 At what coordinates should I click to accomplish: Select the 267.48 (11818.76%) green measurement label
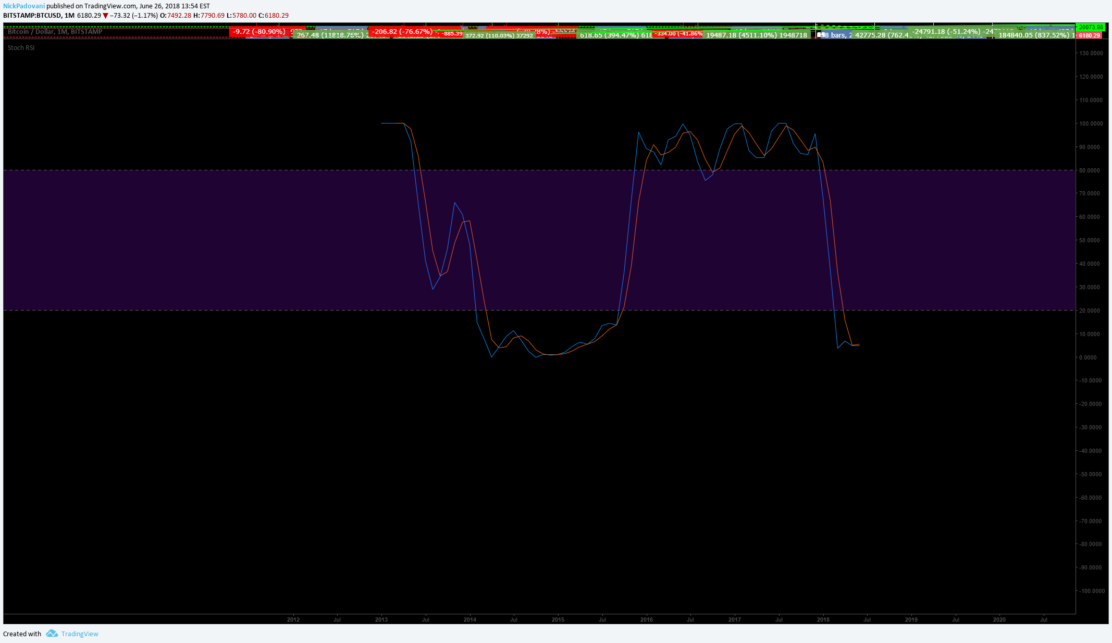tap(330, 35)
